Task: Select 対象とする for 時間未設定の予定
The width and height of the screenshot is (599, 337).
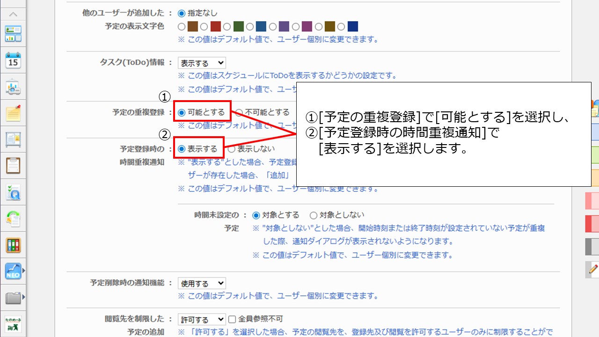Action: click(256, 215)
